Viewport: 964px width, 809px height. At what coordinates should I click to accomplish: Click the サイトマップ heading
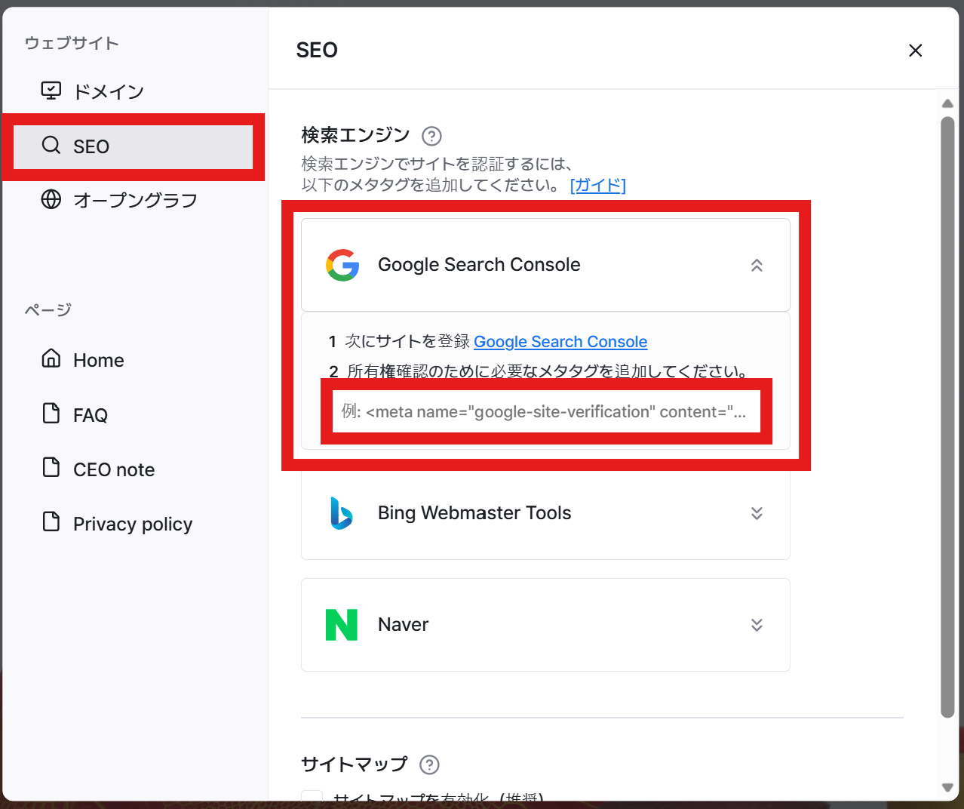coord(354,764)
